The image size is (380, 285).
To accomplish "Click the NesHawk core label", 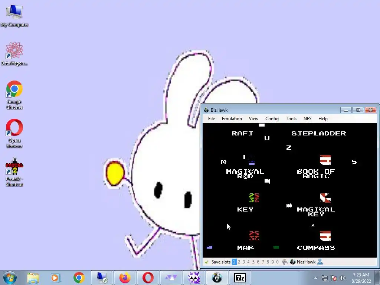I will click(306, 262).
